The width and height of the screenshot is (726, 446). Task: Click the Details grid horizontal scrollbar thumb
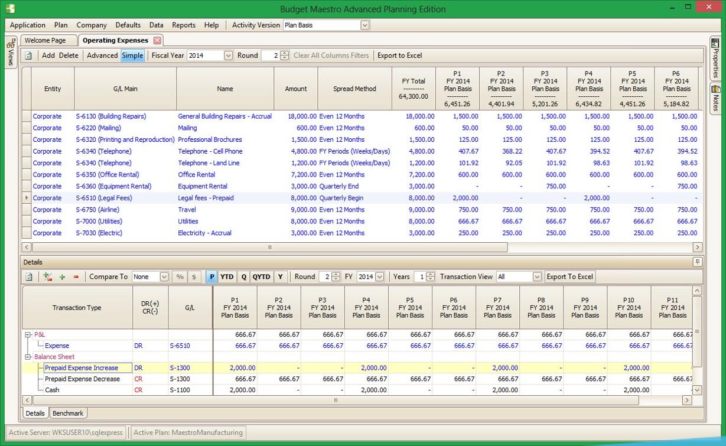tap(336, 401)
